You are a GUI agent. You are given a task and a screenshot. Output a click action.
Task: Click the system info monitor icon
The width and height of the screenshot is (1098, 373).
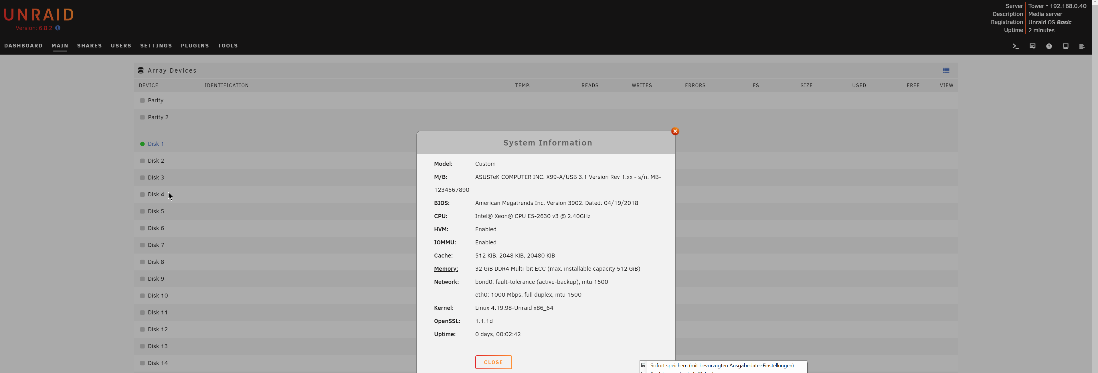click(1065, 46)
